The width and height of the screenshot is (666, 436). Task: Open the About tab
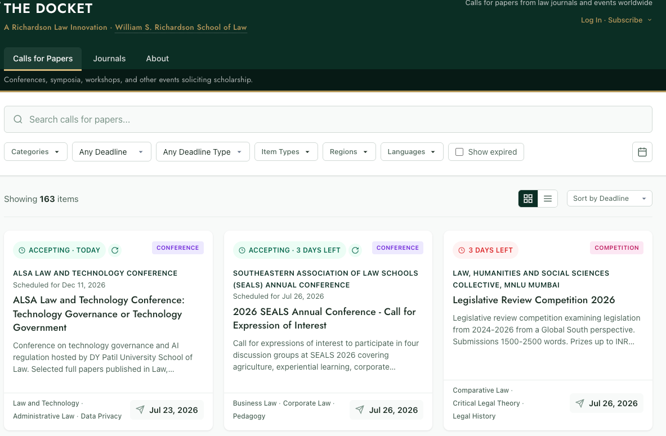click(157, 59)
